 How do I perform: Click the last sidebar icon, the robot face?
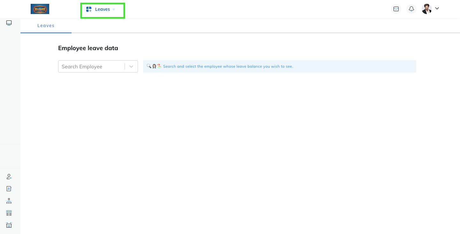coord(9,225)
